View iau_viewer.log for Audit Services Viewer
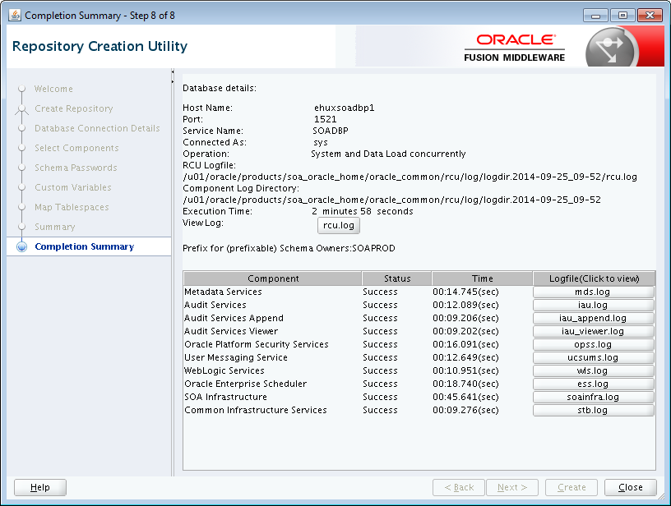 pyautogui.click(x=594, y=331)
